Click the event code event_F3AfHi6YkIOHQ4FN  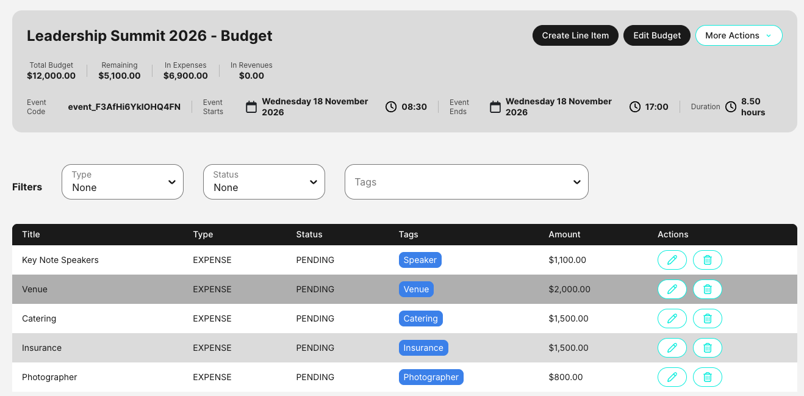[124, 107]
